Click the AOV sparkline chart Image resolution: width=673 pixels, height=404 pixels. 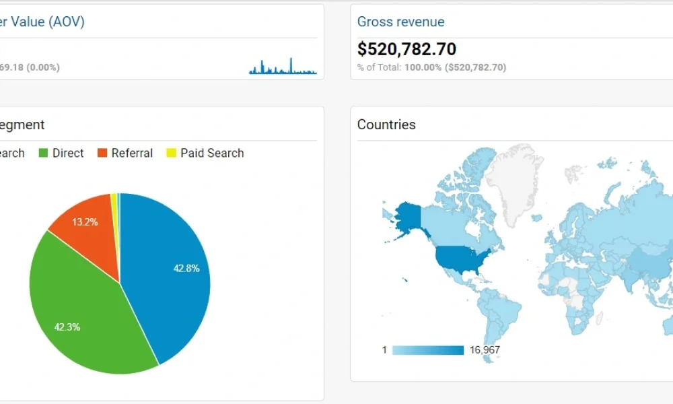click(283, 67)
